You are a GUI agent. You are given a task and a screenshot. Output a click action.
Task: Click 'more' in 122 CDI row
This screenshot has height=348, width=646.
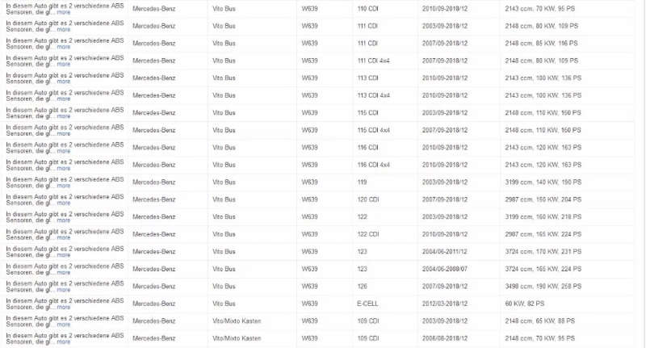tap(64, 237)
